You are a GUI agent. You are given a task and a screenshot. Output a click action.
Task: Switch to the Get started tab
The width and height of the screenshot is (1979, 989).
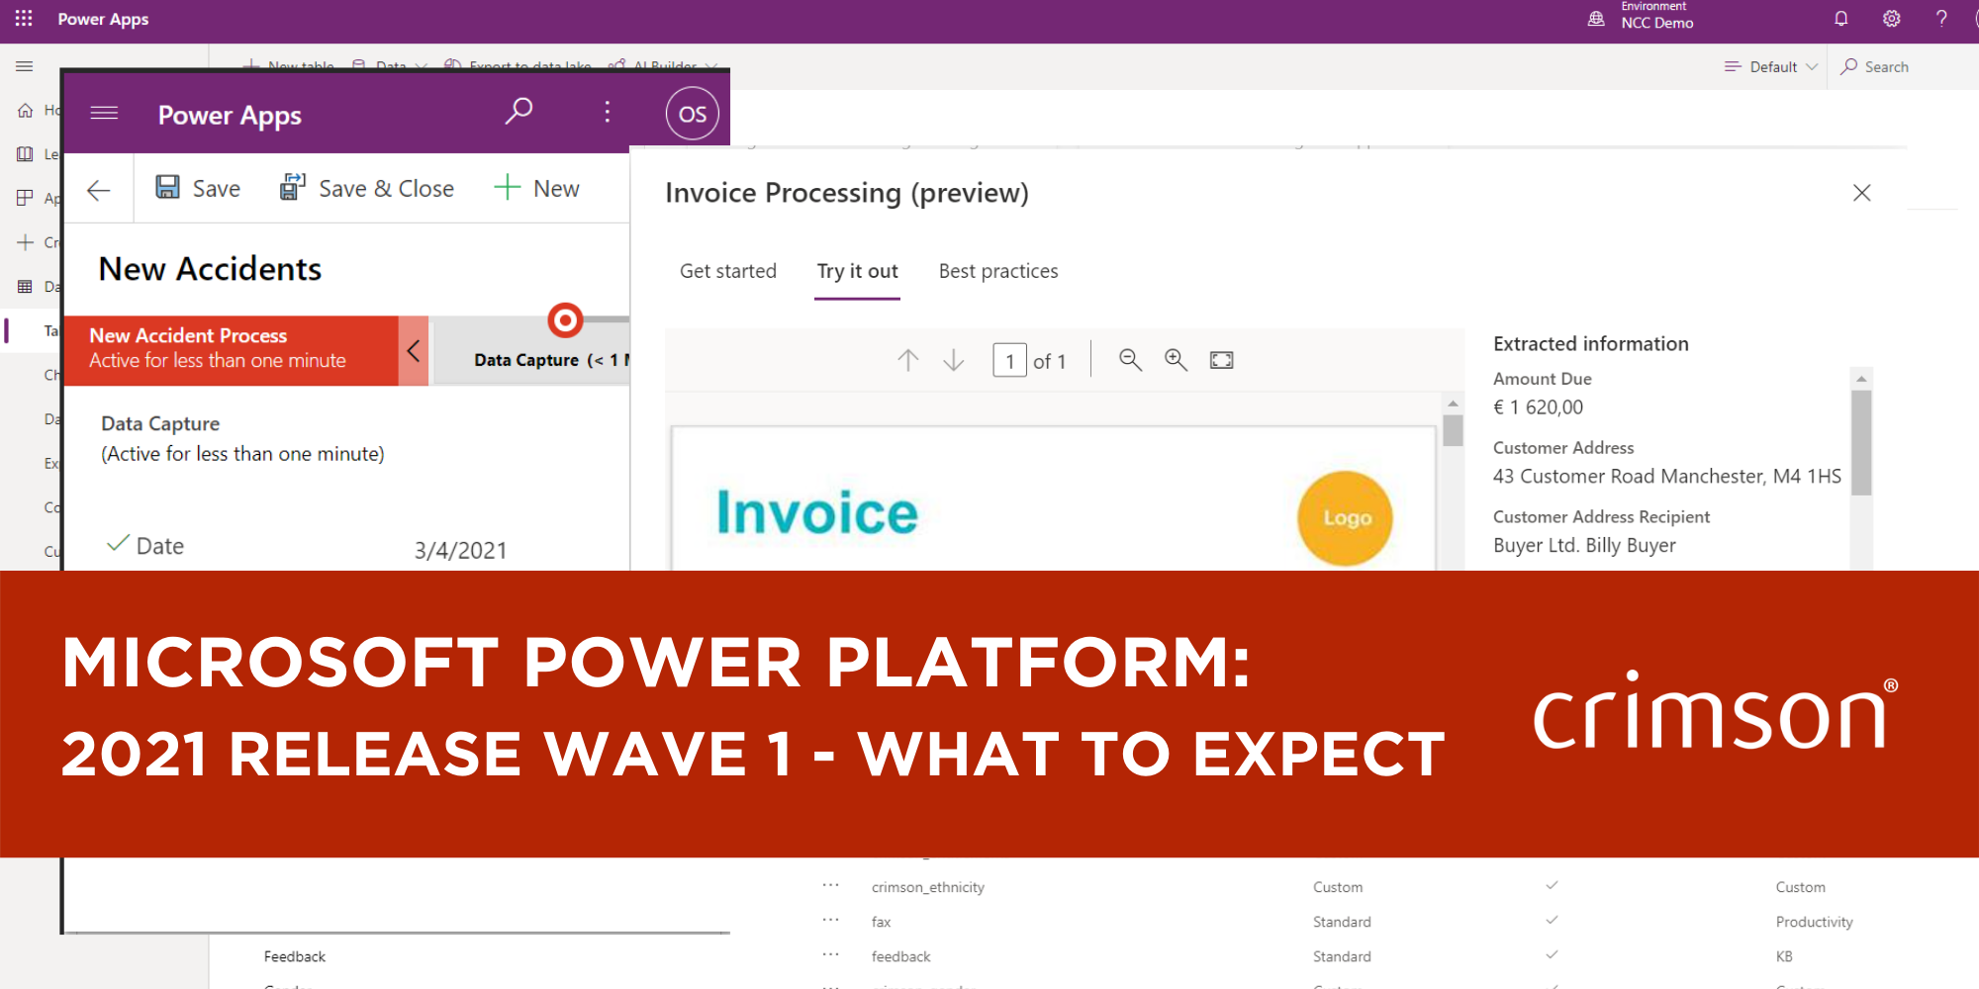tap(727, 271)
